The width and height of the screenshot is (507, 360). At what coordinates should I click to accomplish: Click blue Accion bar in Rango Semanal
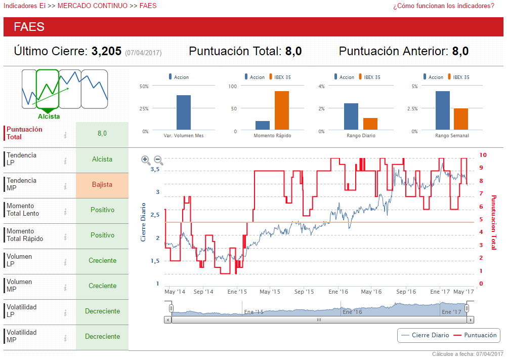coord(443,110)
